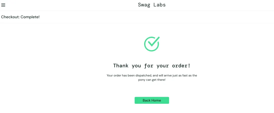Click the word pony in the message
Image resolution: width=274 pixels, height=113 pixels.
point(142,80)
